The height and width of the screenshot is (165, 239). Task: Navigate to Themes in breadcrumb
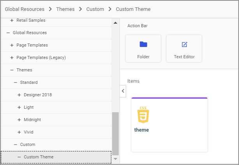(65, 9)
